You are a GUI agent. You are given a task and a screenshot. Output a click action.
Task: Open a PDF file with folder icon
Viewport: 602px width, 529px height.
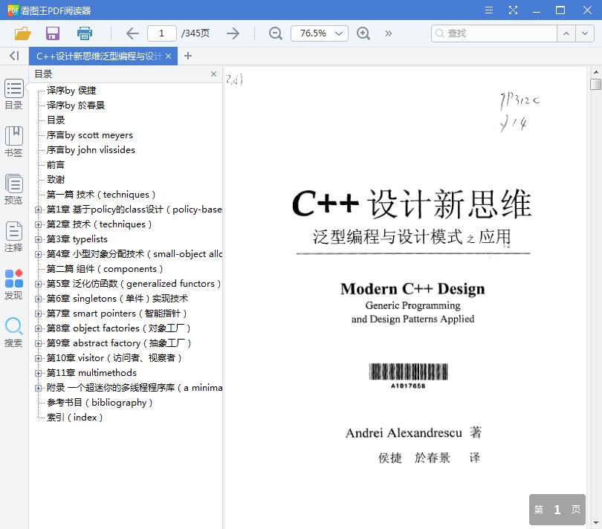click(22, 33)
